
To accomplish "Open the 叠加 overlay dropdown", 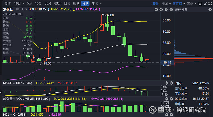I will (166, 3).
